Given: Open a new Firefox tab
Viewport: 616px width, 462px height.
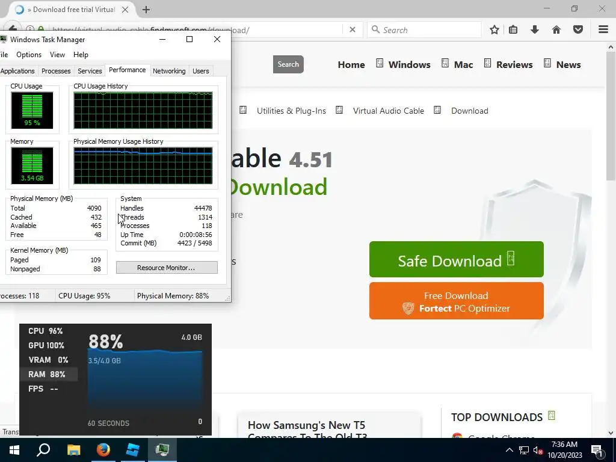Looking at the screenshot, I should 146,10.
